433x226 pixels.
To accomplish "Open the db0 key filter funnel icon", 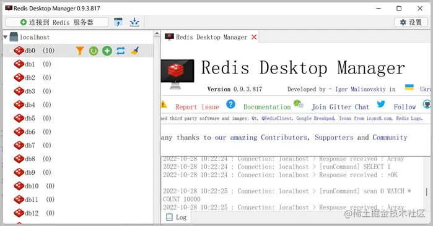I will click(x=80, y=51).
